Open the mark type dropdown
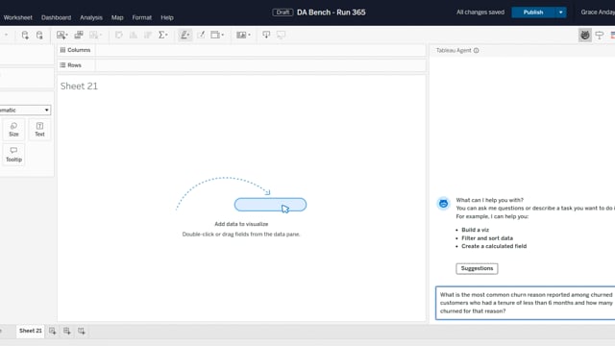Screen dimensions: 615x346 click(x=25, y=111)
